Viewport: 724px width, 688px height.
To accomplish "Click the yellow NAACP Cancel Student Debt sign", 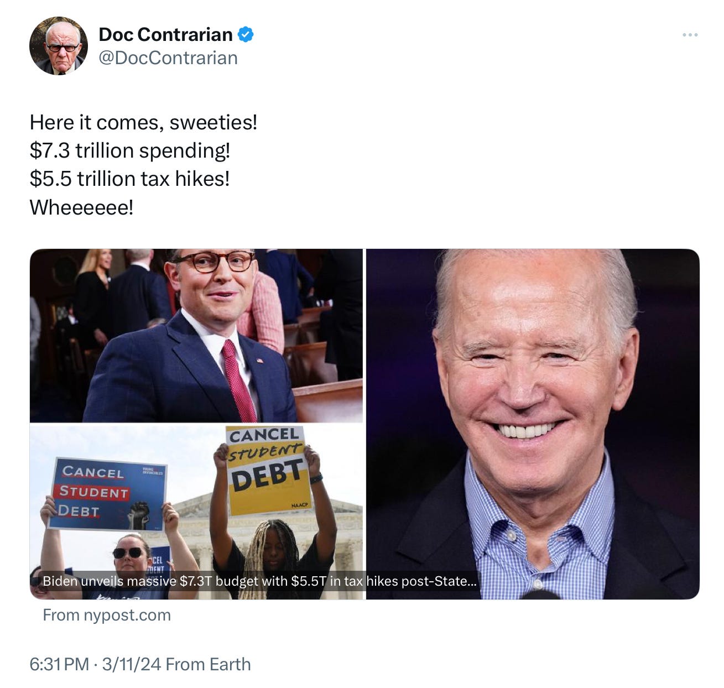I will click(267, 469).
